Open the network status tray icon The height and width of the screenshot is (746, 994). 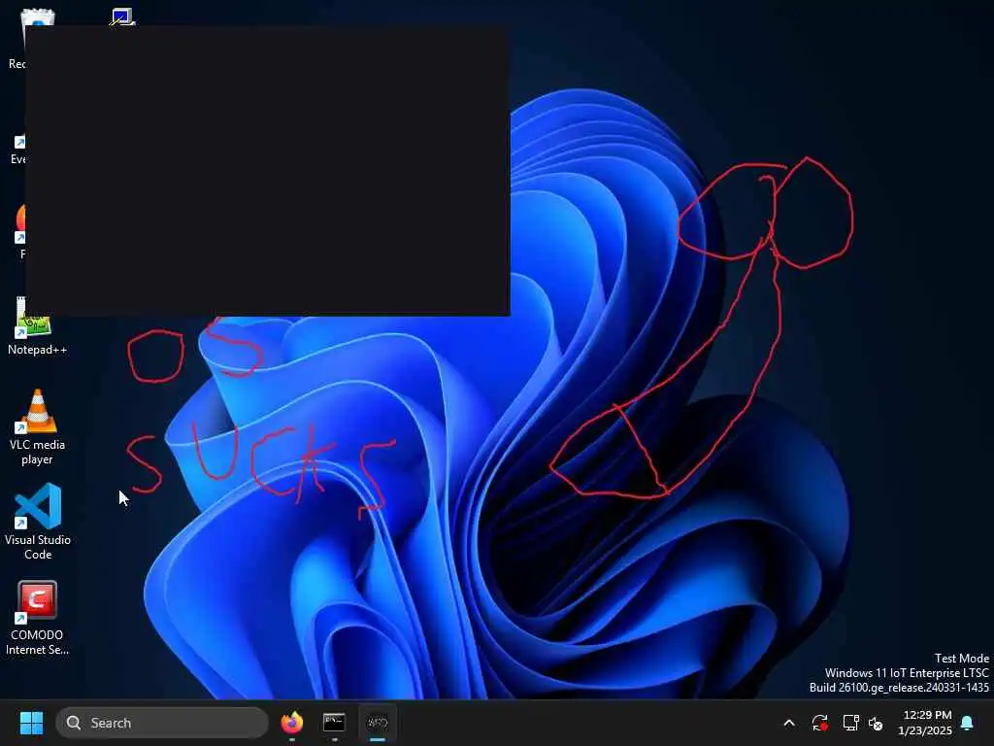(850, 723)
